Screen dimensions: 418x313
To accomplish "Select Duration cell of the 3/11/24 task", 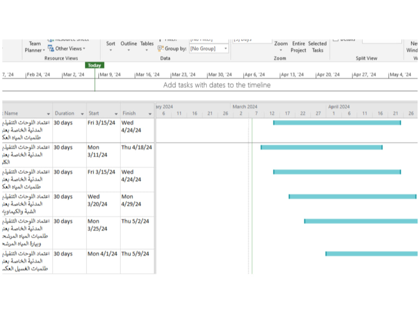I will tap(69, 155).
